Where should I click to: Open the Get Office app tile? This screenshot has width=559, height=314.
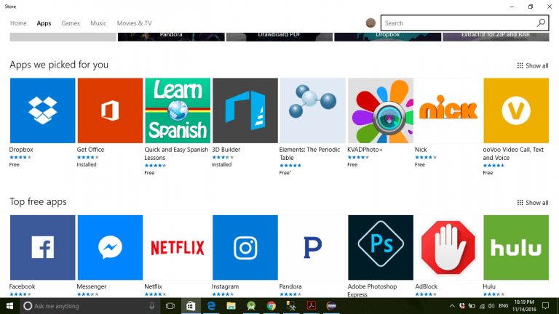(110, 110)
